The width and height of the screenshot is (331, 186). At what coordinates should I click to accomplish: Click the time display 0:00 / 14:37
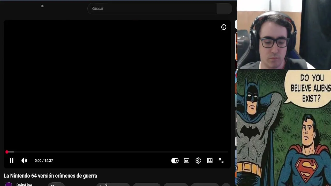(x=44, y=161)
